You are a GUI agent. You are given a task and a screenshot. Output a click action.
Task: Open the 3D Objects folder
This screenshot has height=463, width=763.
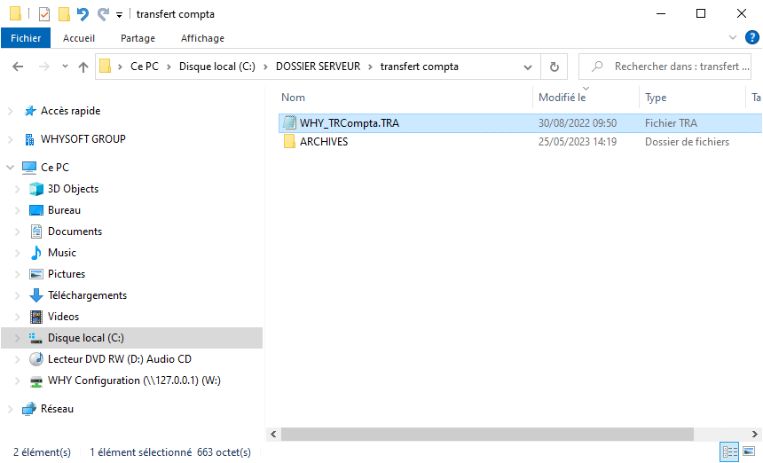tap(73, 189)
